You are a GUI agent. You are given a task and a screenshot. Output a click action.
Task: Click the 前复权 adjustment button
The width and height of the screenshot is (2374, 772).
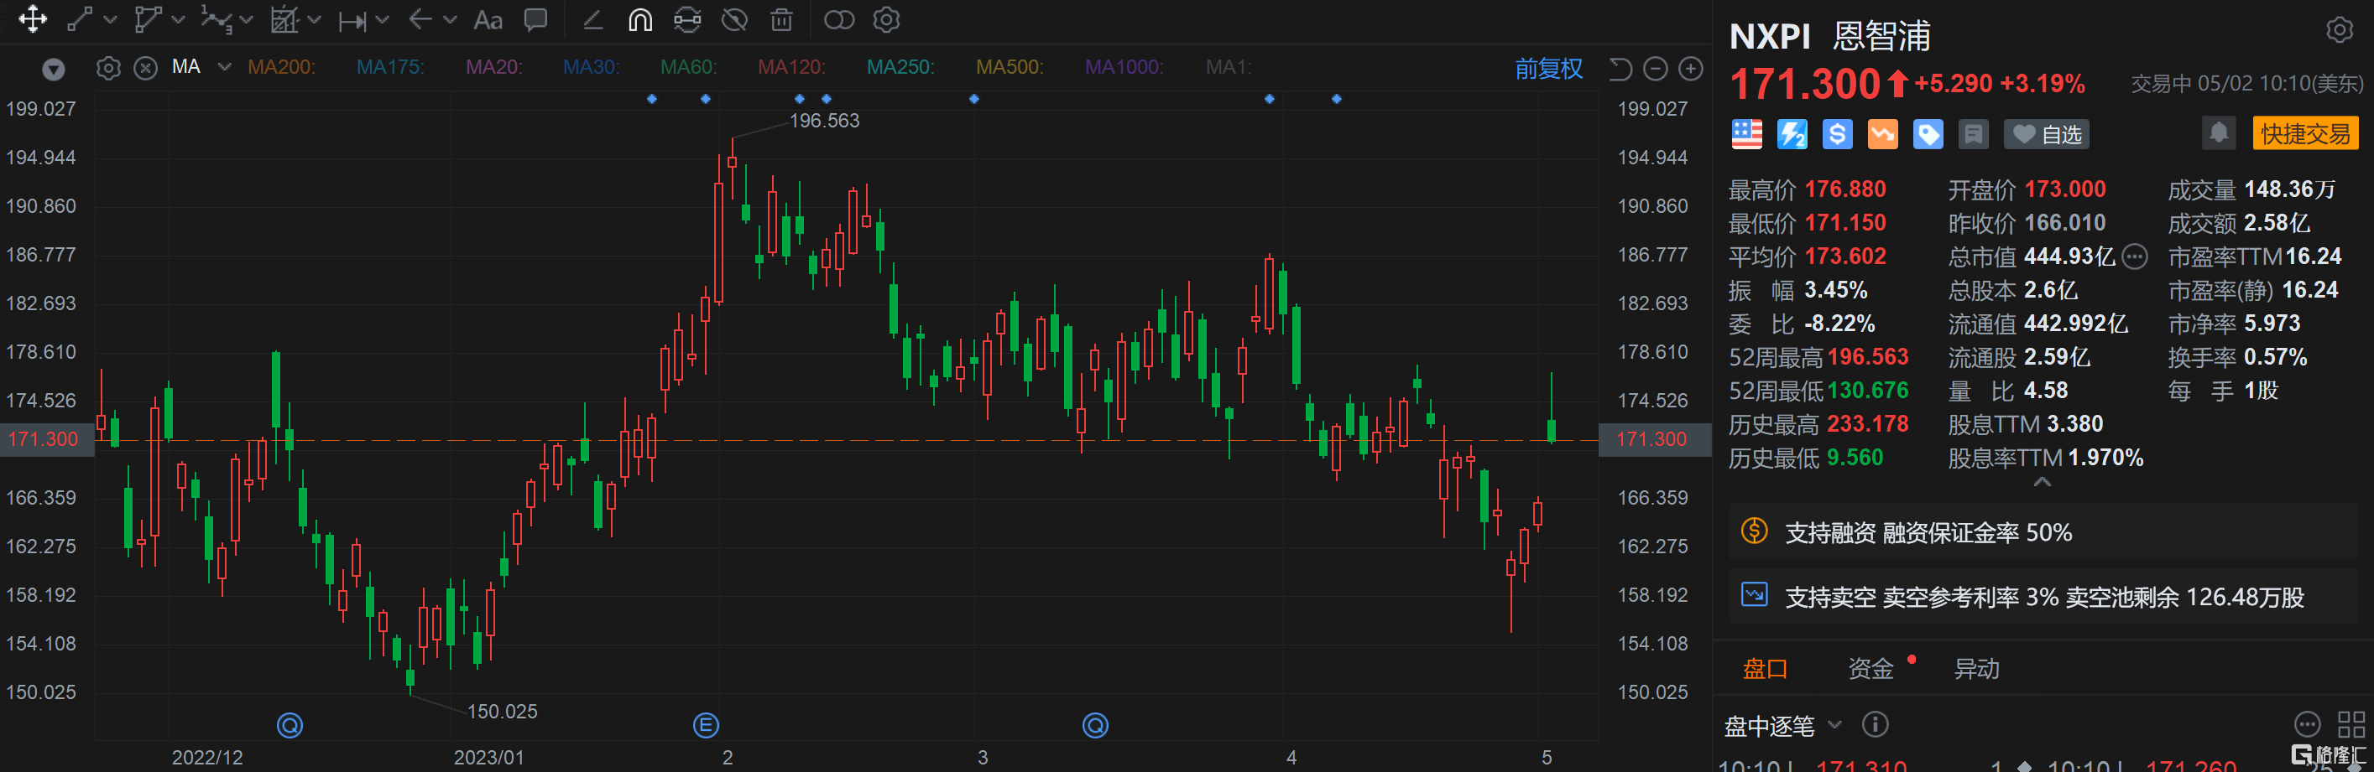coord(1548,68)
